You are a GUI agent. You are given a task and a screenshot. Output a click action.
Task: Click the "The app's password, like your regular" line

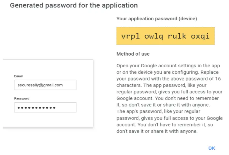[x=158, y=112]
